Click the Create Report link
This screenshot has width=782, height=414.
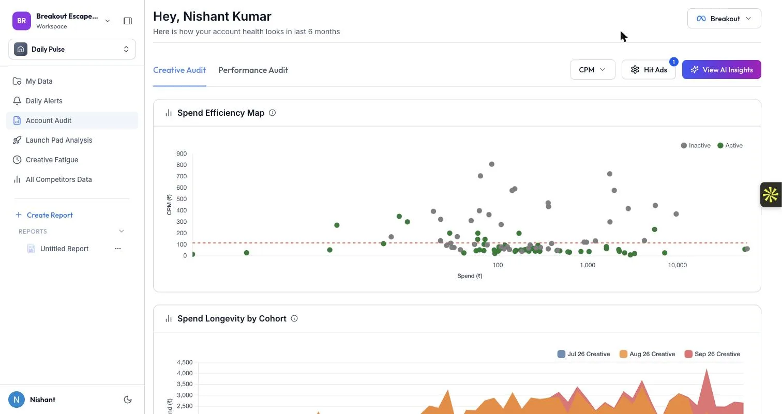[44, 215]
